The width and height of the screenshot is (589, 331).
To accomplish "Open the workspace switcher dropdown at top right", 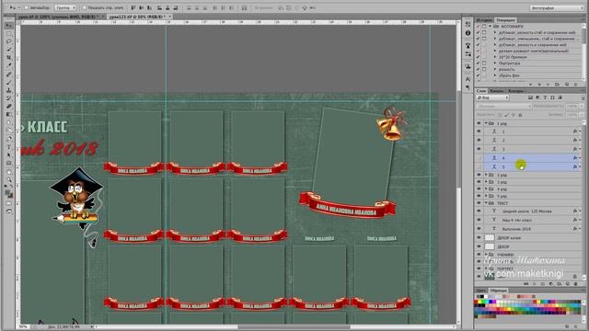I will pyautogui.click(x=556, y=7).
